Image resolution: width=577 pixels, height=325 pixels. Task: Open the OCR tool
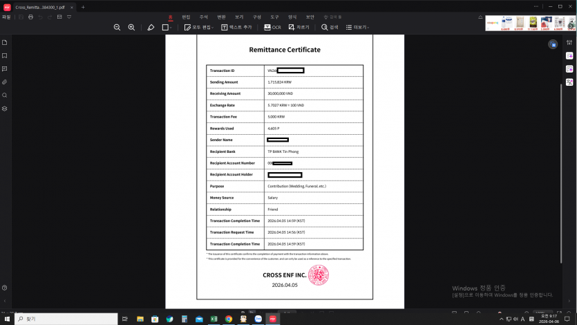272,27
